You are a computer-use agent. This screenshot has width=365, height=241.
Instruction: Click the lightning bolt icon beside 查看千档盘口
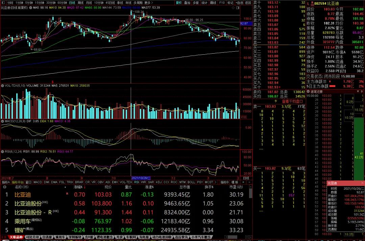point(276,101)
